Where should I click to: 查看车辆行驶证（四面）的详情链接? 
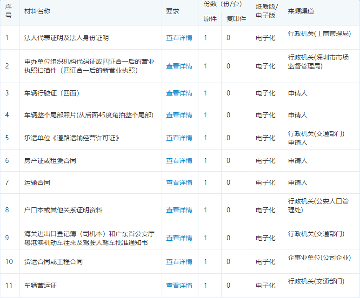[x=179, y=93]
